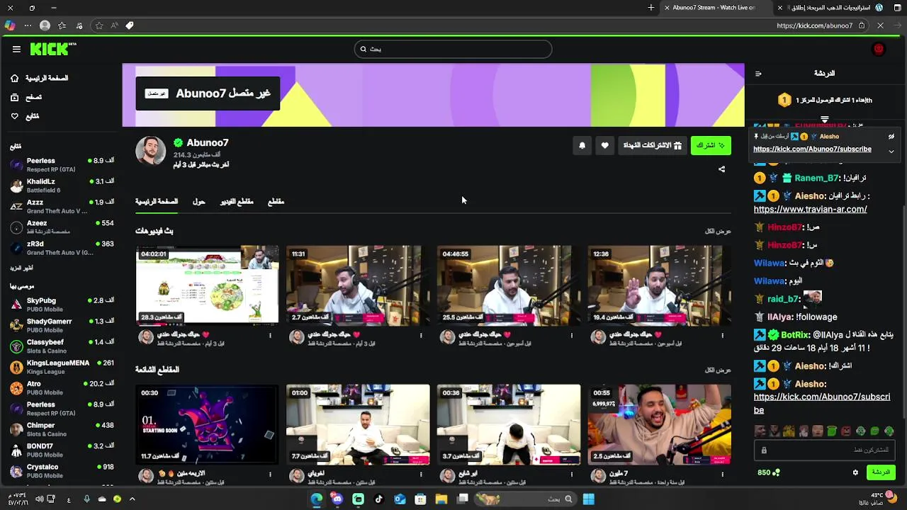Open Azeez channel in sidebar

[62, 227]
